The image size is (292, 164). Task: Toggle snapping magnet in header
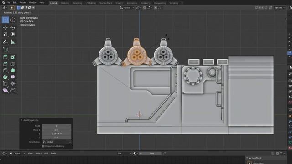point(145,8)
